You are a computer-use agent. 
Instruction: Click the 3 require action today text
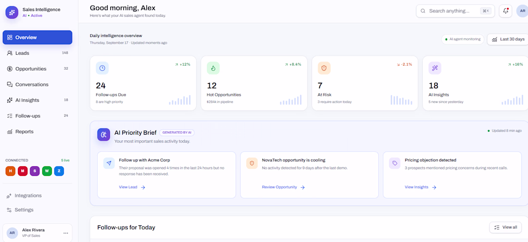pos(335,102)
